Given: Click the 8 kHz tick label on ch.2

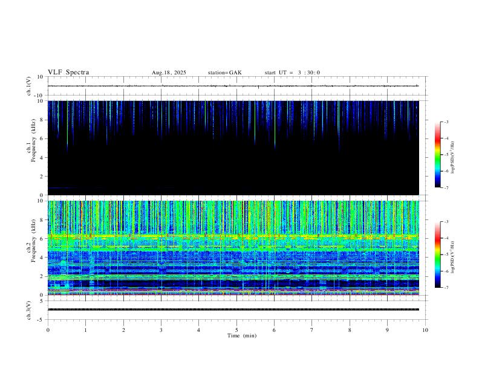Looking at the screenshot, I should [41, 219].
